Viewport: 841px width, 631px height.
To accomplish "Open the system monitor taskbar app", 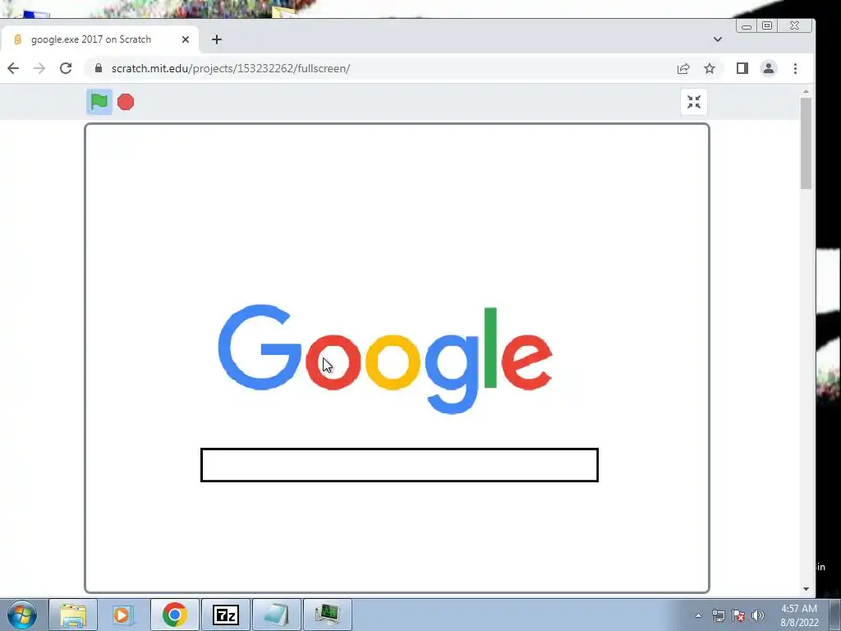I will click(327, 615).
